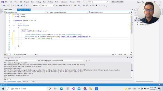Open Task View in taskbar

(55, 89)
